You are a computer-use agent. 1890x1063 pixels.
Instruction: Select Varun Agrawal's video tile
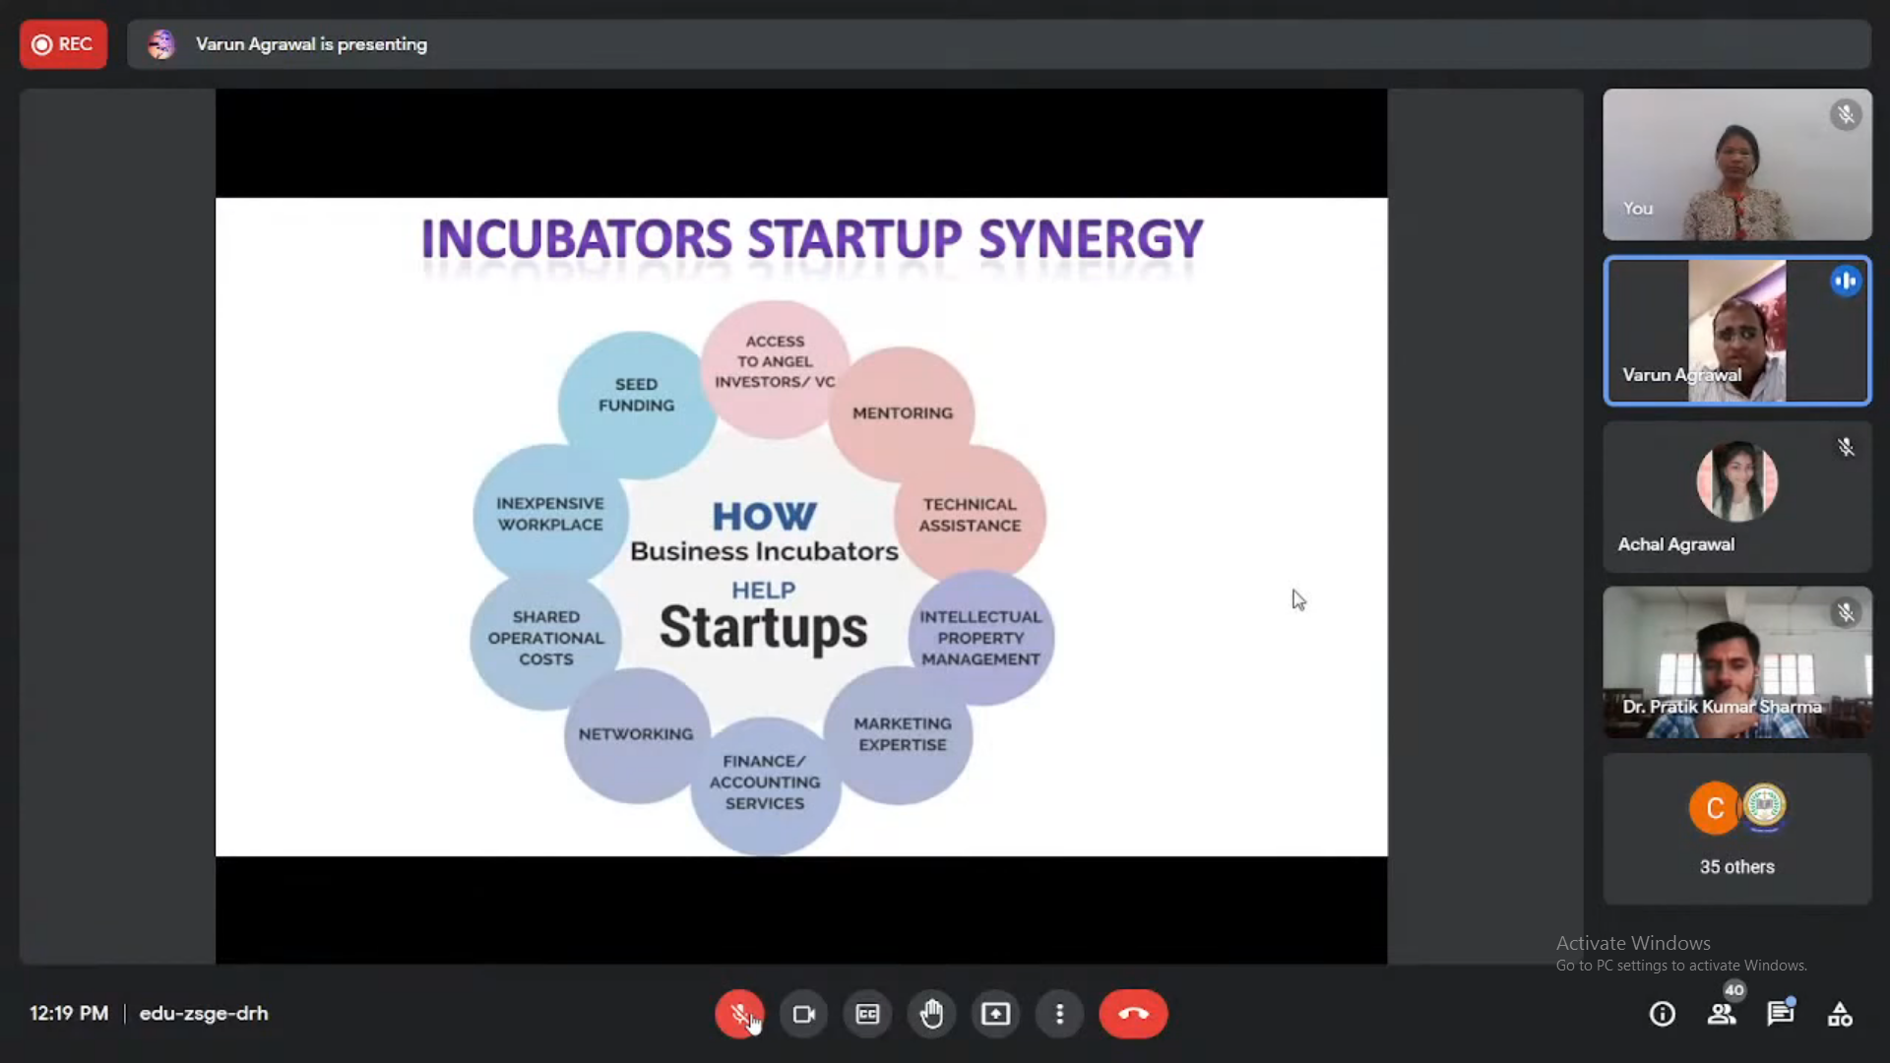tap(1736, 331)
